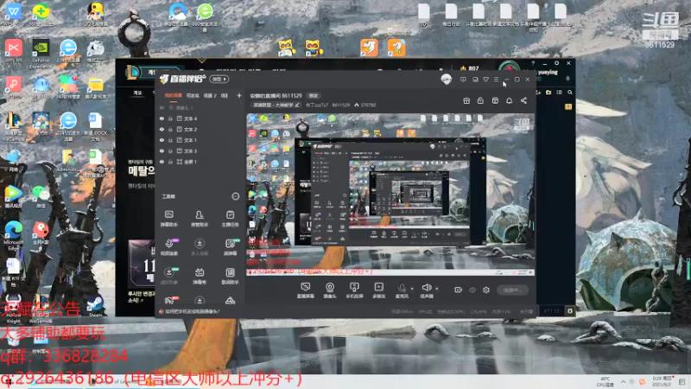Image resolution: width=691 pixels, height=389 pixels.
Task: Expand speaker options arrow
Action: point(437,289)
